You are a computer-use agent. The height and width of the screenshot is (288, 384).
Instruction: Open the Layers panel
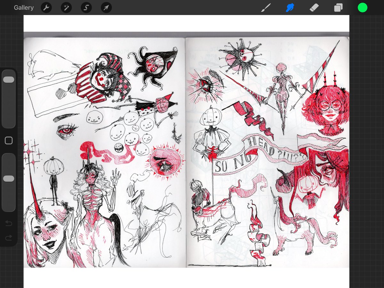point(338,8)
